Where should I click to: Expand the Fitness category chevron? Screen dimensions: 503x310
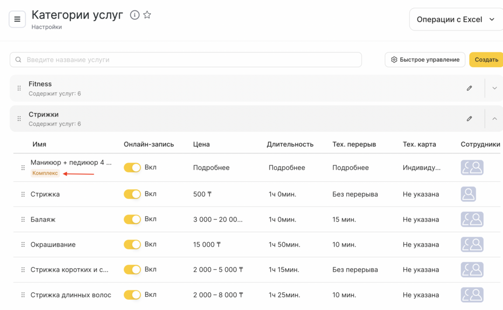pyautogui.click(x=494, y=88)
